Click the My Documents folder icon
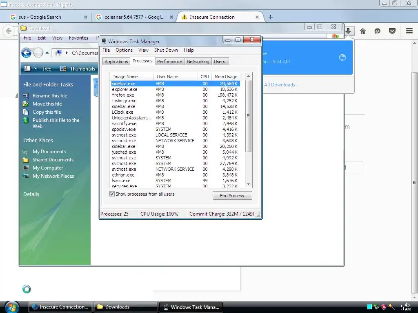This screenshot has height=313, width=418. pos(26,152)
